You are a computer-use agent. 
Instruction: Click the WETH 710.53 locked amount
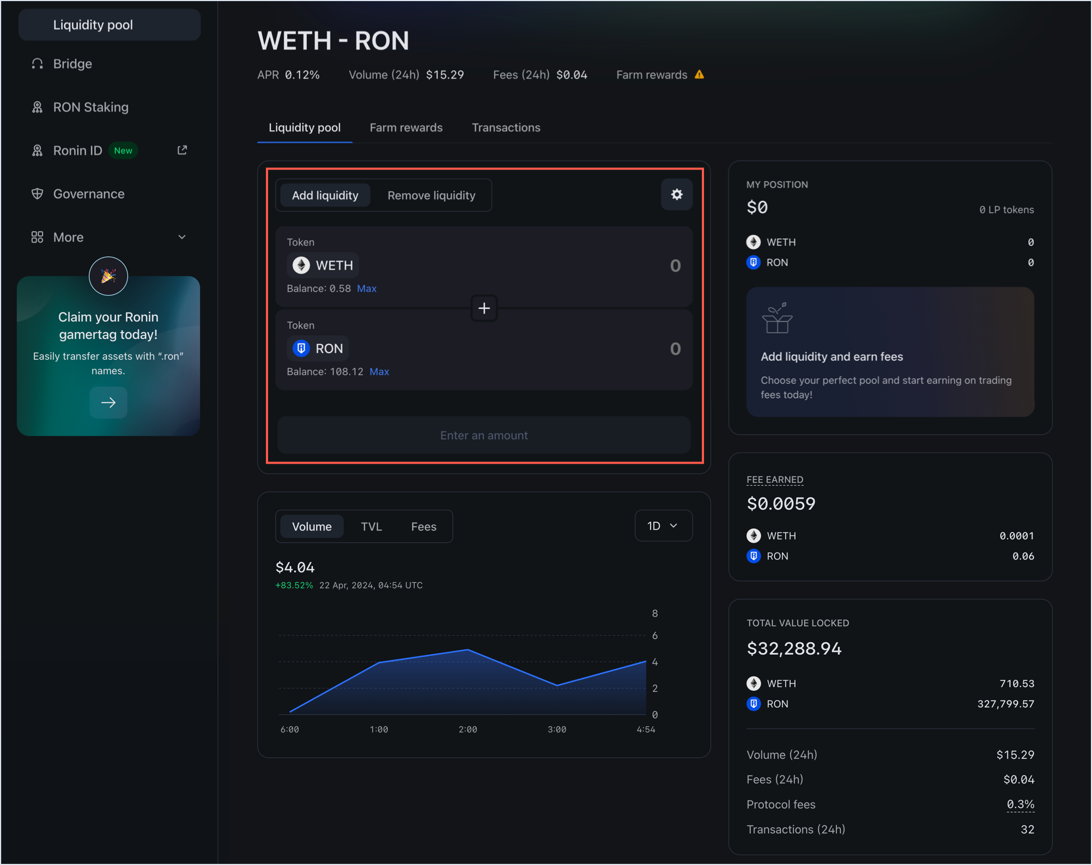pos(1017,684)
